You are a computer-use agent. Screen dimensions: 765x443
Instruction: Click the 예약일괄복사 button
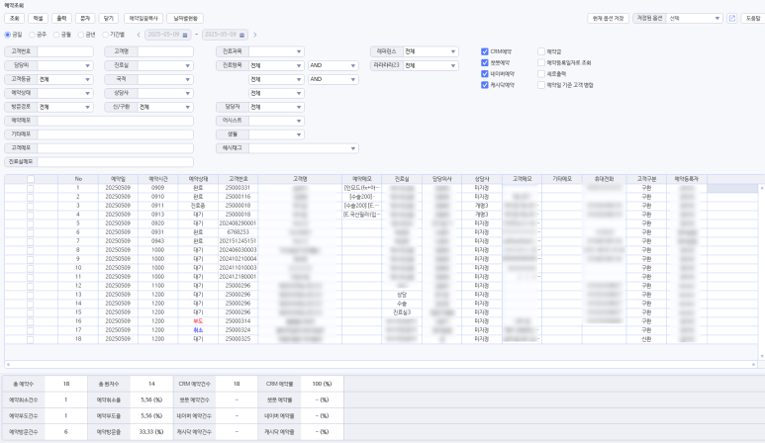(143, 18)
